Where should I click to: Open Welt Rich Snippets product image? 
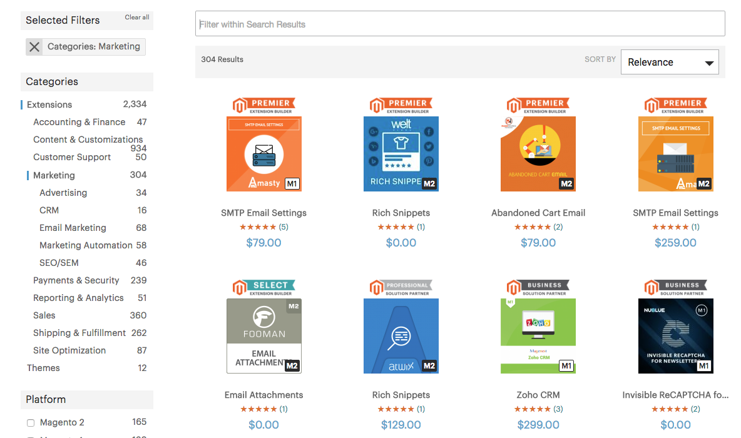[401, 154]
